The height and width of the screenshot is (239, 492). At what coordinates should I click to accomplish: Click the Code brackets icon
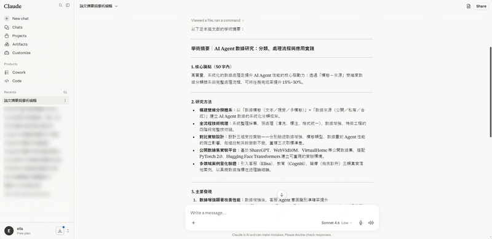(x=7, y=81)
